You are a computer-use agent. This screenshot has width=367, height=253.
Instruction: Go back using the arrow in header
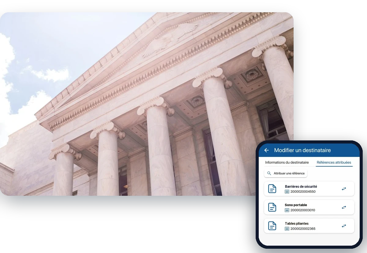point(266,150)
